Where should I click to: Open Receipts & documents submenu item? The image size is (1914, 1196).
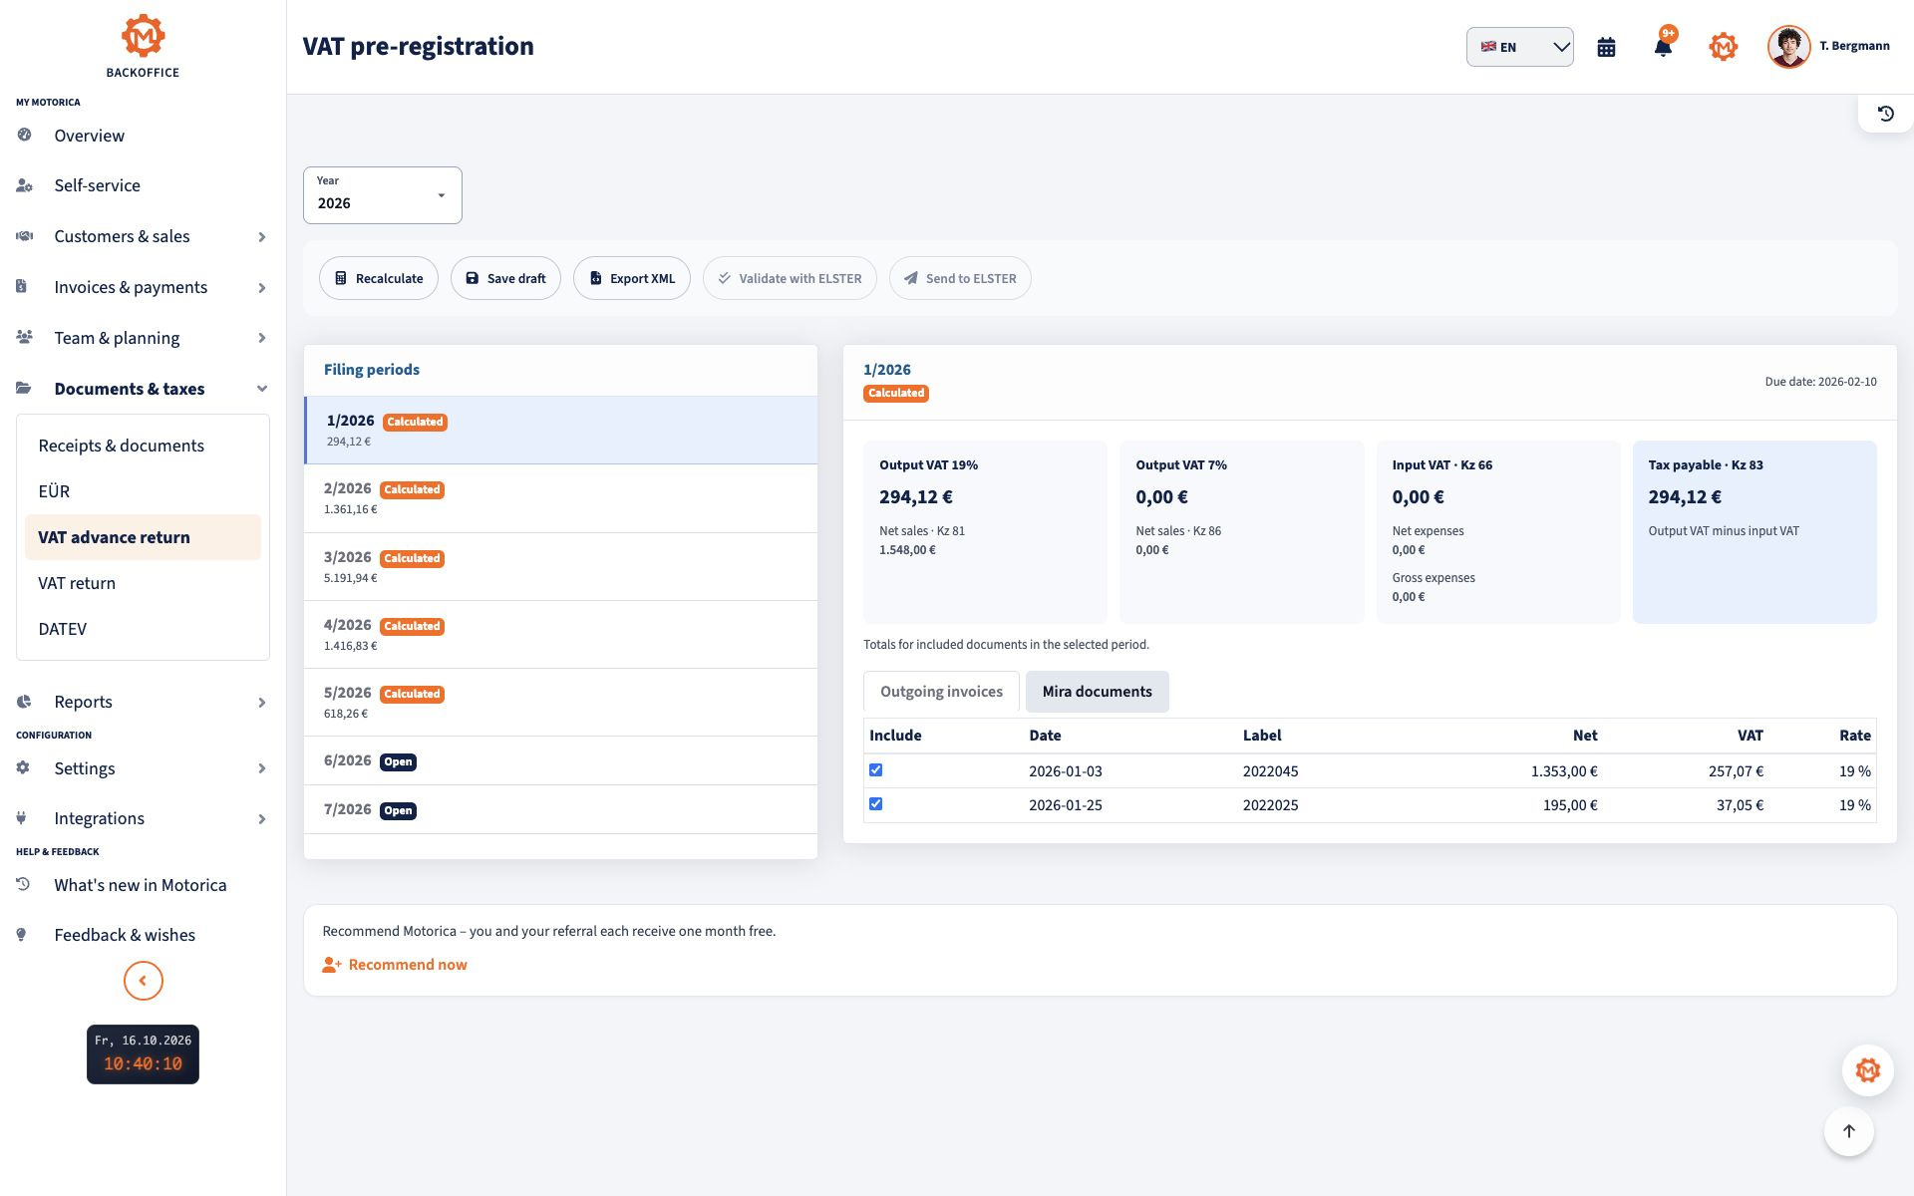coord(143,446)
